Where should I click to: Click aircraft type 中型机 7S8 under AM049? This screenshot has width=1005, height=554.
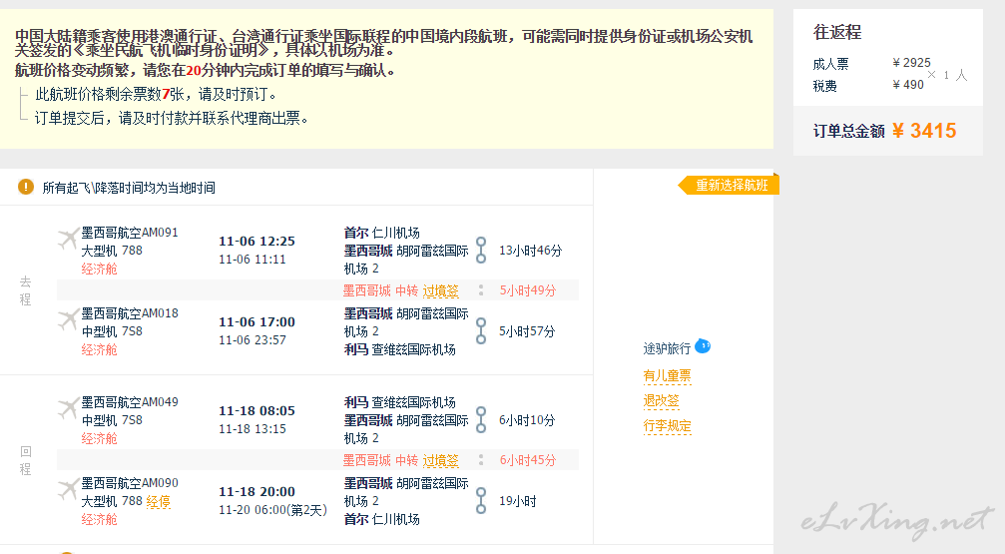pos(112,420)
